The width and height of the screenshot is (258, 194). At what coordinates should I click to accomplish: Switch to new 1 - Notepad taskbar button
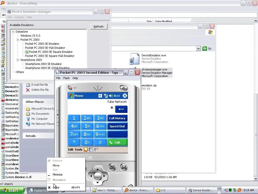106,190
